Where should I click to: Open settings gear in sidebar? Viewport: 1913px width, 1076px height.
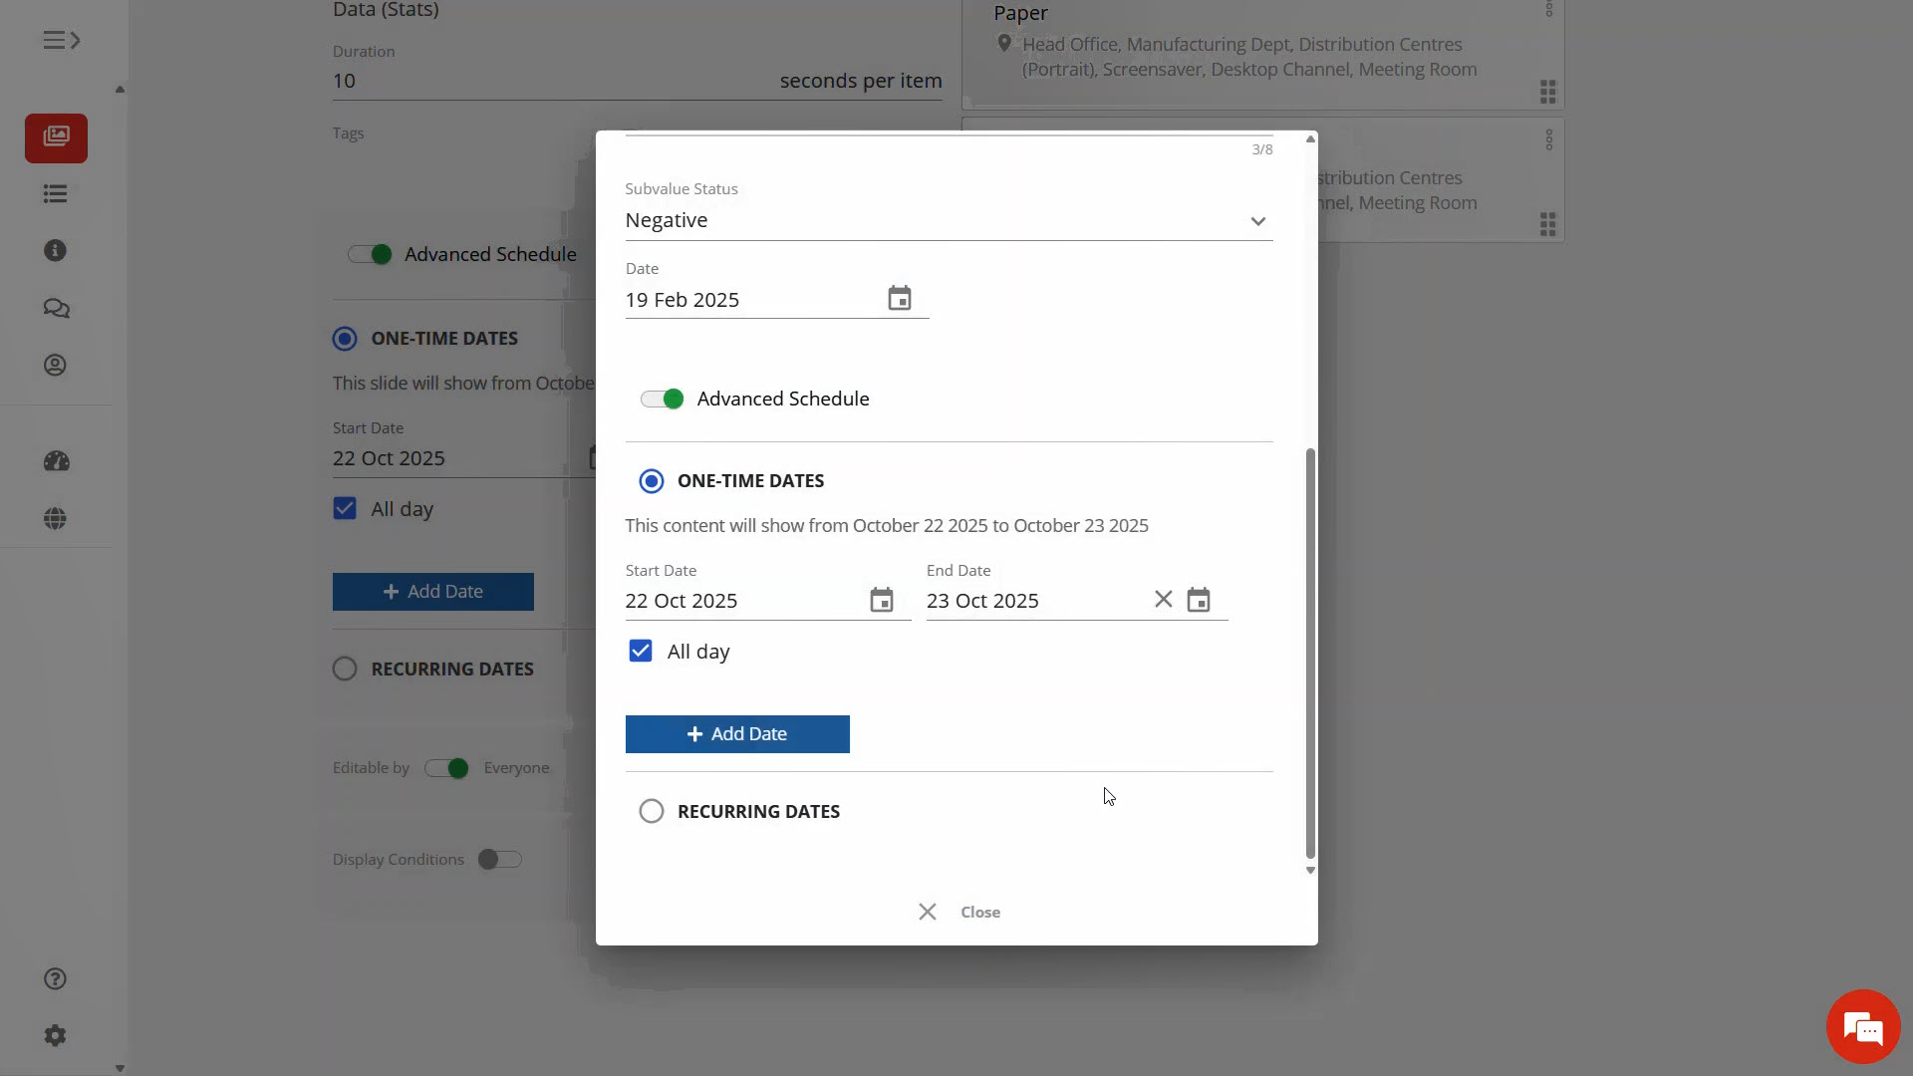56,1036
